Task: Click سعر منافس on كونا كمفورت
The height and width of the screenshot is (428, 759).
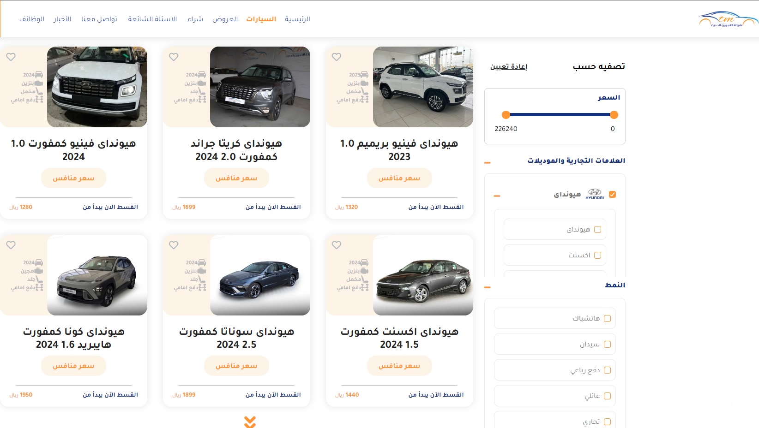Action: point(73,366)
